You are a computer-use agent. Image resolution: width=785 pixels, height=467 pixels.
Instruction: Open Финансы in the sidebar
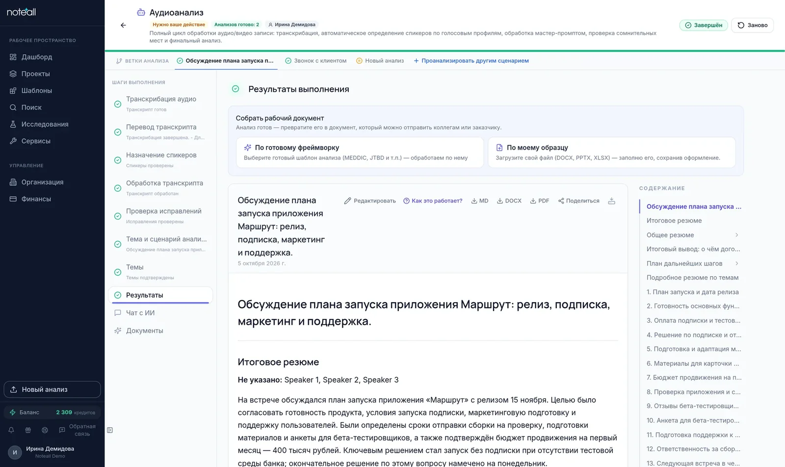pos(52,199)
